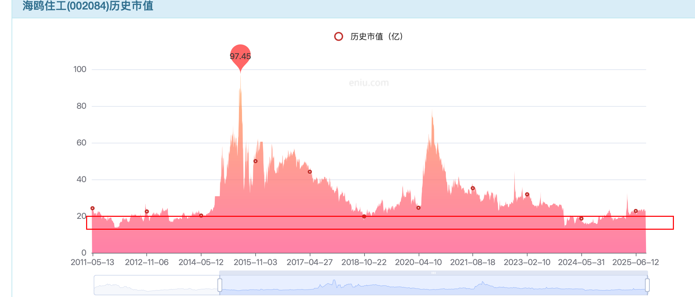Toggle the 历史市值（亿）legend series
Image resolution: width=695 pixels, height=297 pixels.
coord(369,36)
